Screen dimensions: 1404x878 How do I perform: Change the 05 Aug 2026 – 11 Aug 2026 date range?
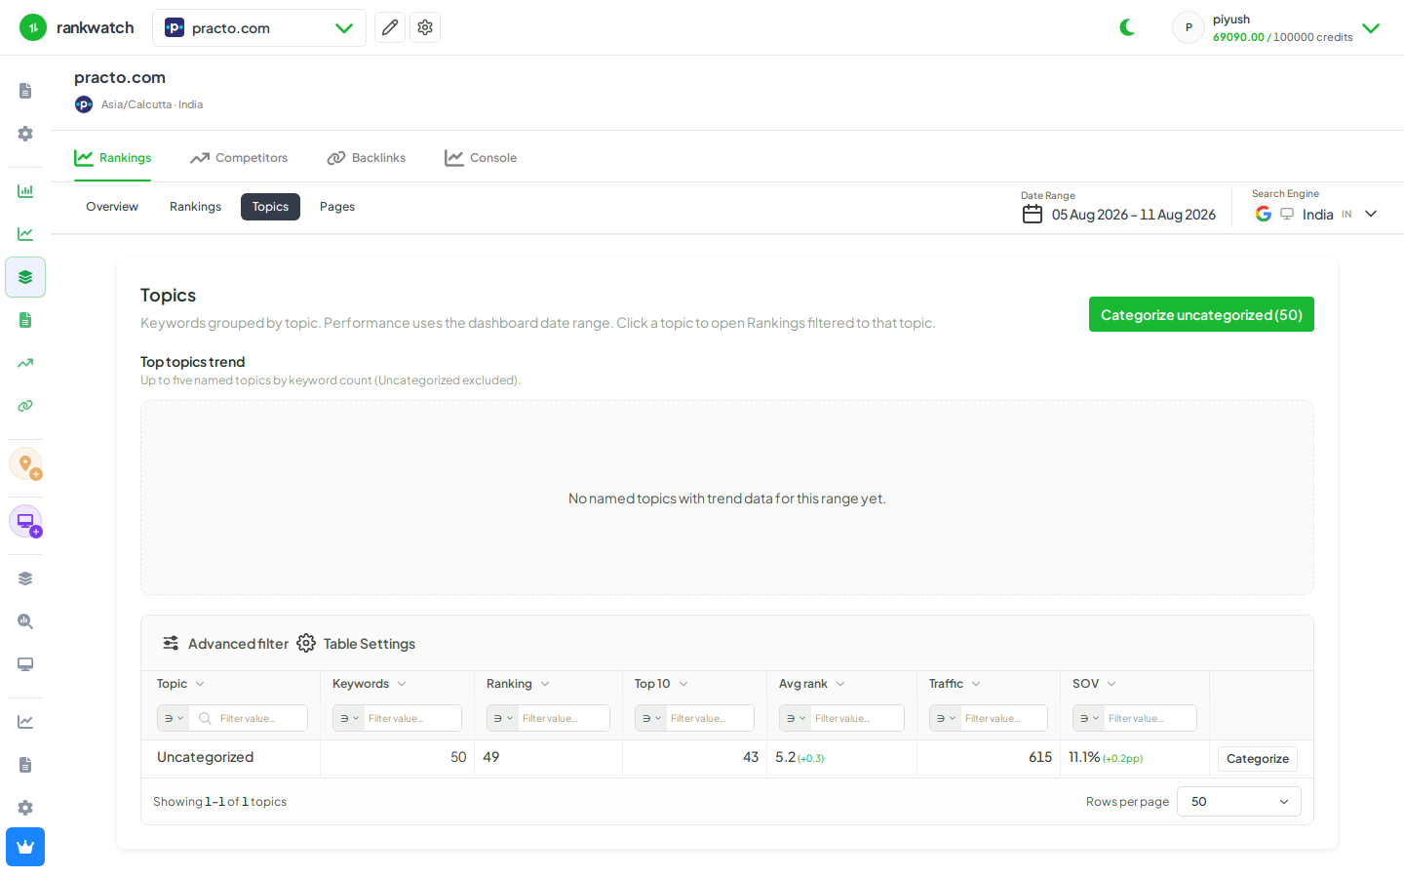(x=1134, y=215)
